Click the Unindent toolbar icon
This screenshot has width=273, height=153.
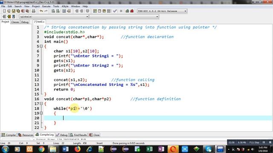77,11
